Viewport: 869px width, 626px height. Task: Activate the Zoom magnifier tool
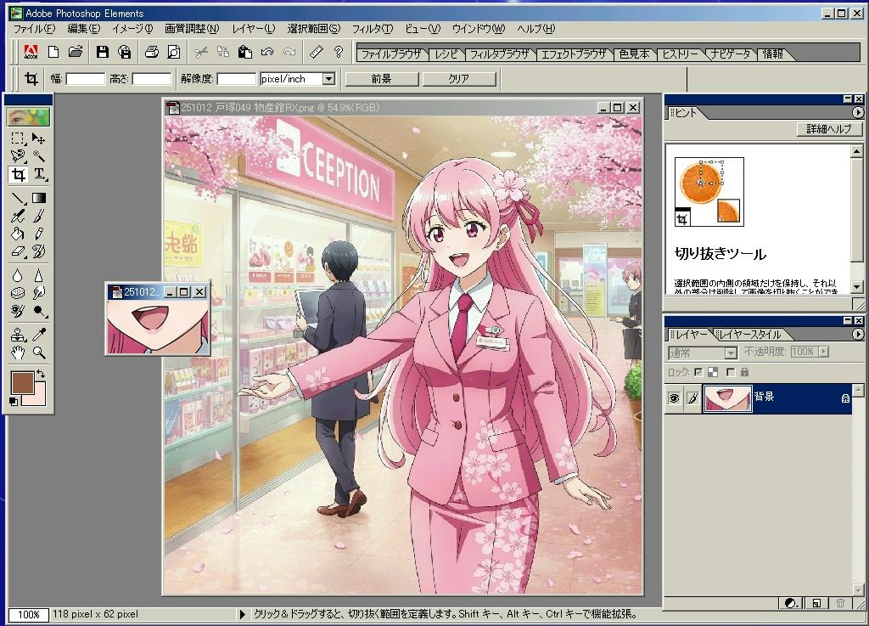pyautogui.click(x=39, y=352)
